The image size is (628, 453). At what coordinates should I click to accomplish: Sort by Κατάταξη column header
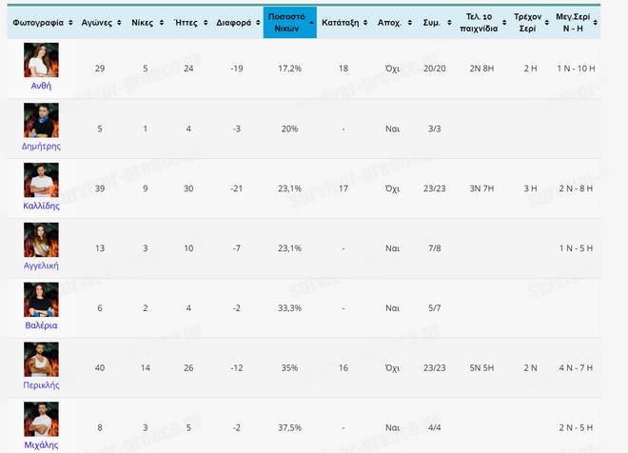pyautogui.click(x=344, y=21)
